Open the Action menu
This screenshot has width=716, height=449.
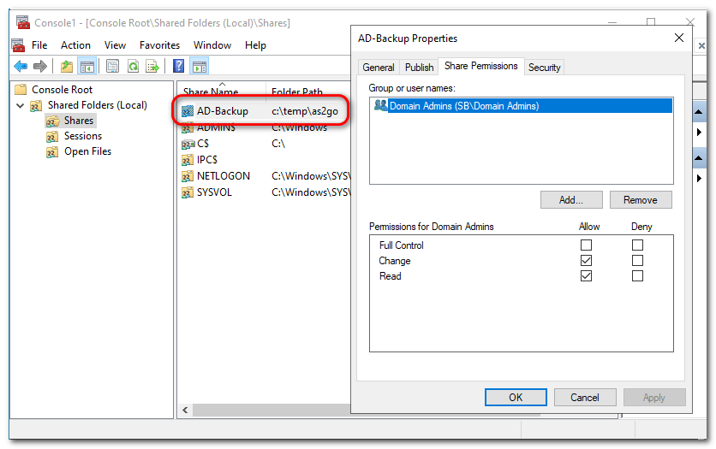(x=75, y=45)
